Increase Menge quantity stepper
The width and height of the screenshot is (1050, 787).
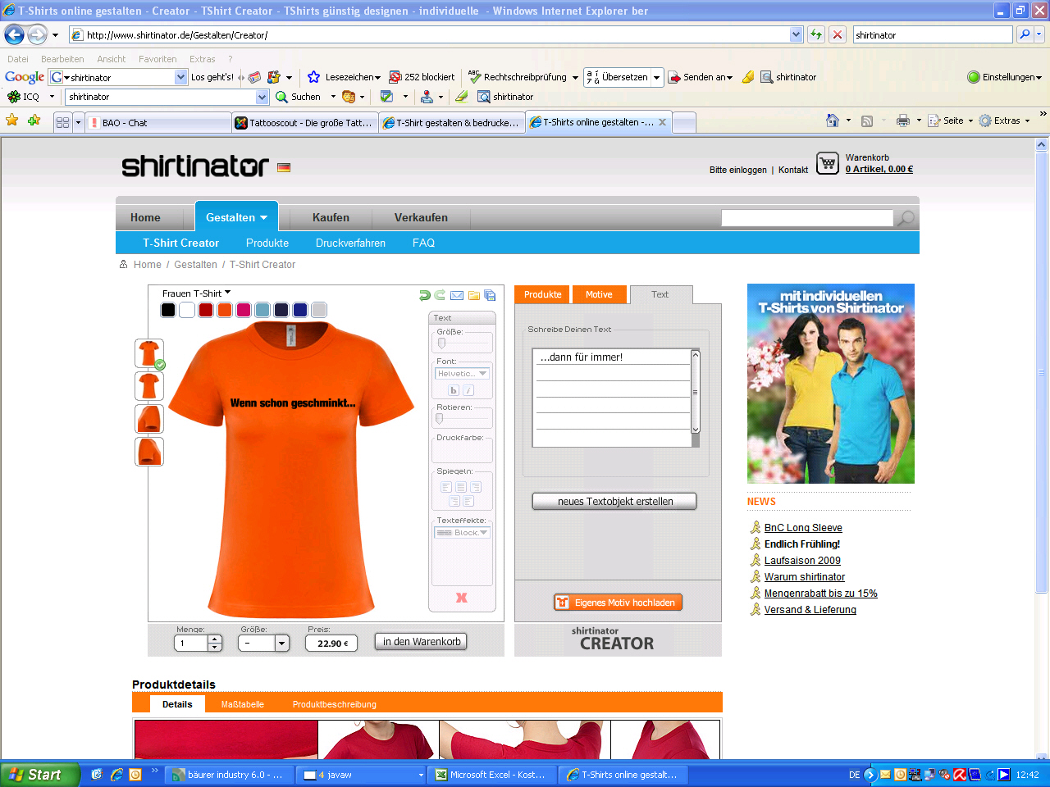(215, 639)
